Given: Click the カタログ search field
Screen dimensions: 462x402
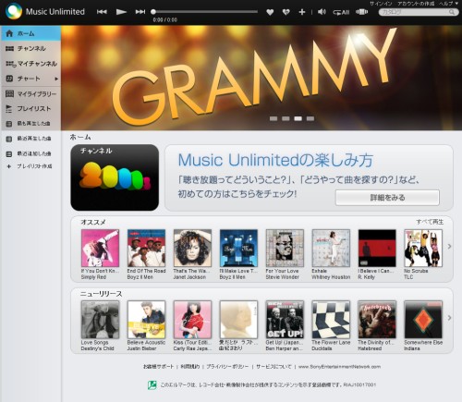Looking at the screenshot, I should tap(418, 12).
